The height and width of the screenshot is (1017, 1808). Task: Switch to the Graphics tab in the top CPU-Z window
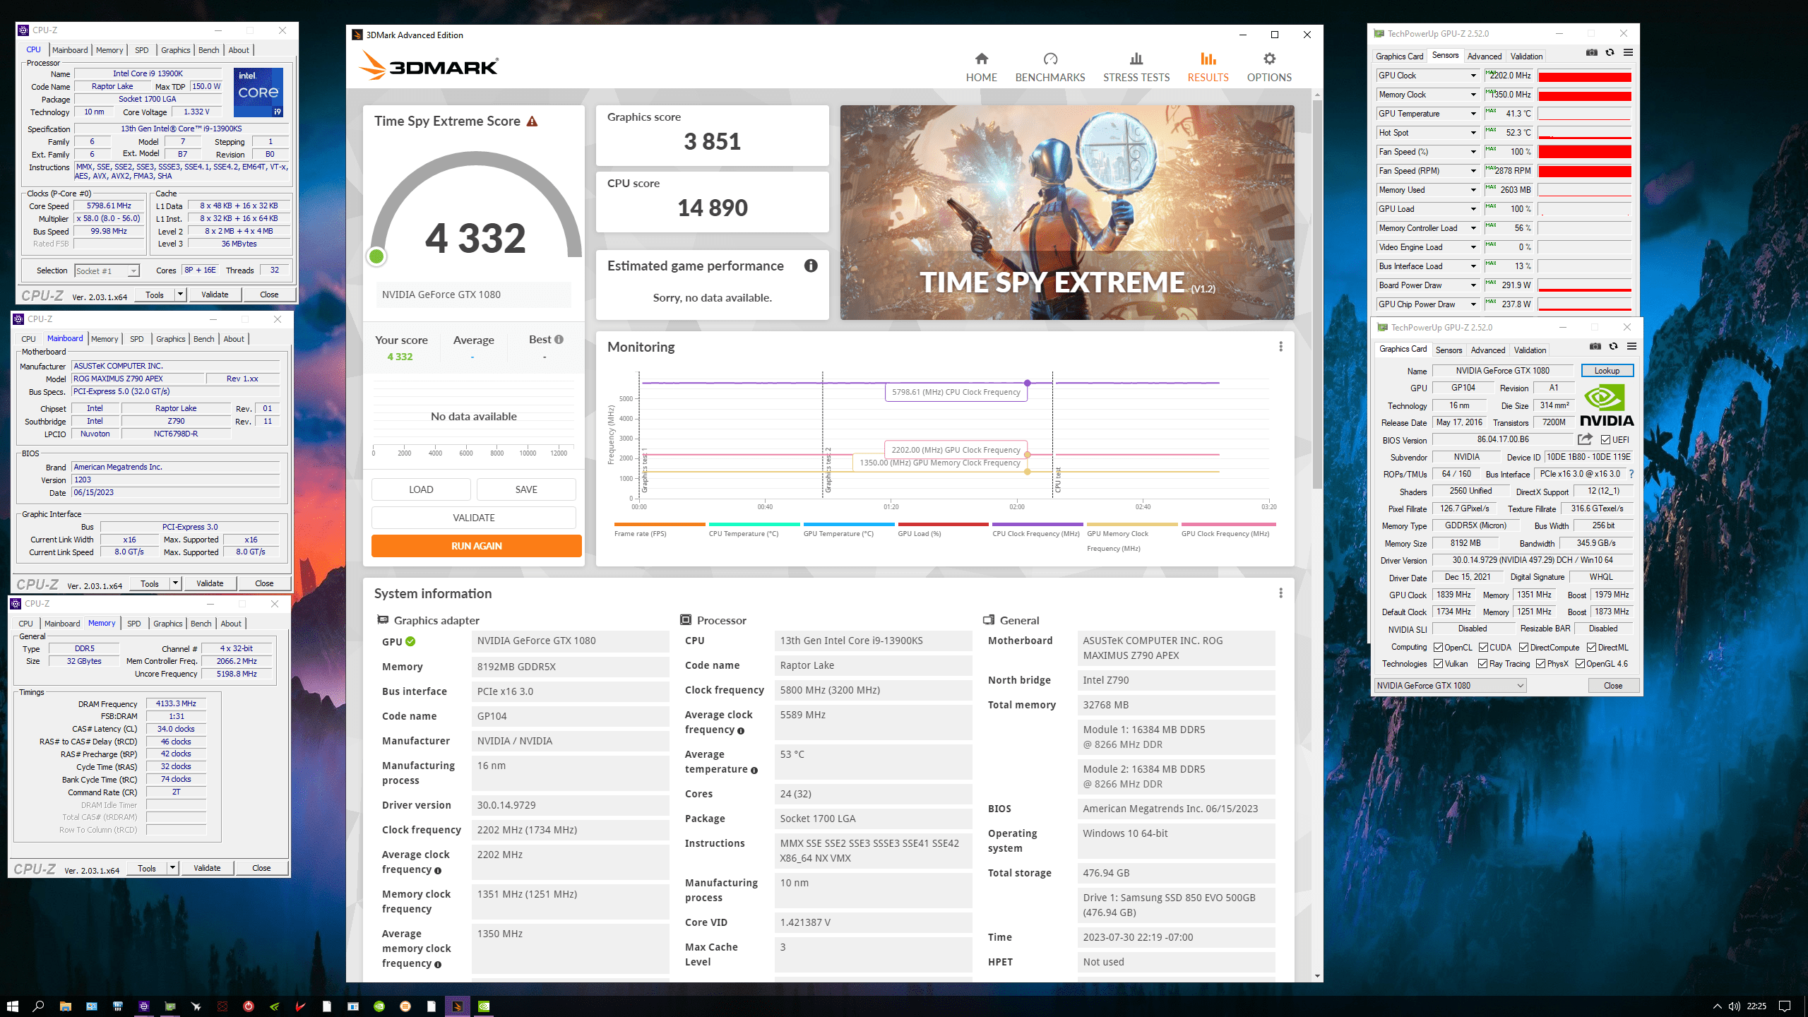pos(175,50)
